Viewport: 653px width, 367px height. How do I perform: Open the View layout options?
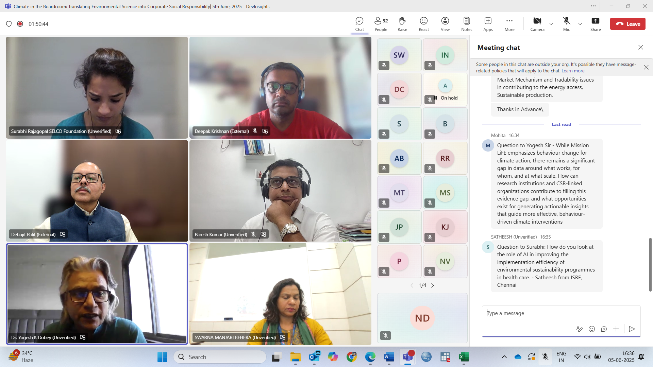[x=445, y=24]
